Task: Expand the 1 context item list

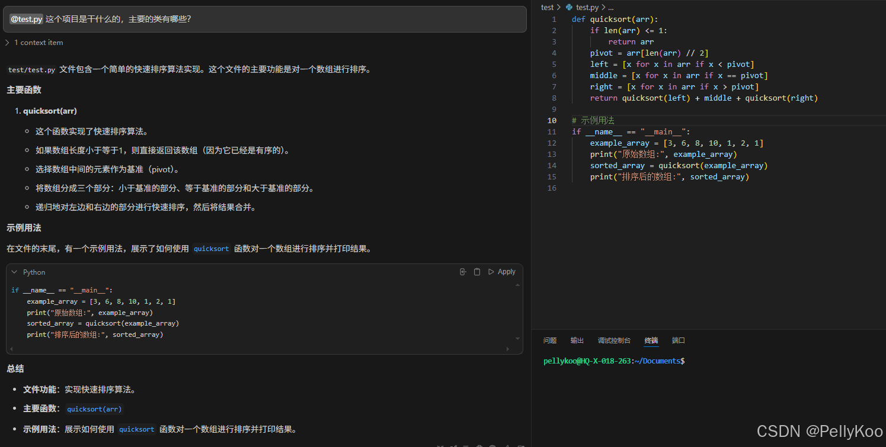Action: 34,43
